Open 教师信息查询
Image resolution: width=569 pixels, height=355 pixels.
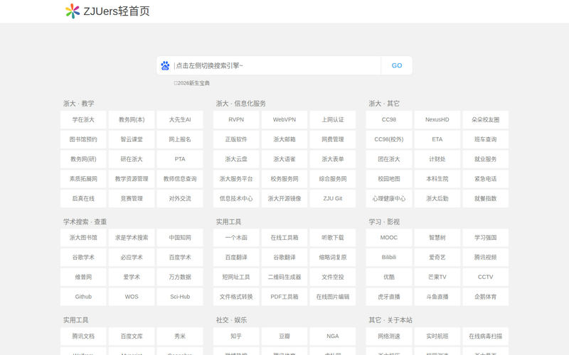click(180, 179)
